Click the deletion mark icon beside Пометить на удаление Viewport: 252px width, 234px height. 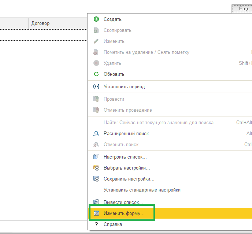click(x=96, y=52)
